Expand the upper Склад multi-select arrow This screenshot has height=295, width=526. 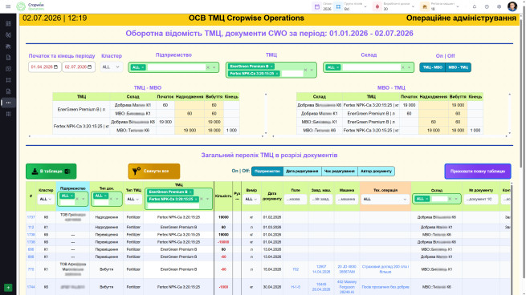[x=409, y=67]
